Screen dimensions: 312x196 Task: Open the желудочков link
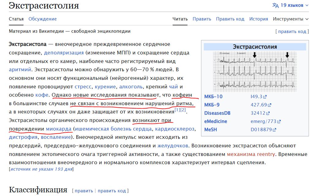(x=173, y=146)
